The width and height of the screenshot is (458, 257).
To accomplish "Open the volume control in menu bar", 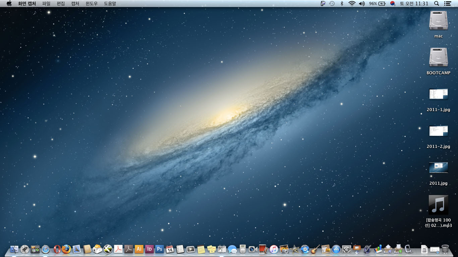I will tap(362, 3).
